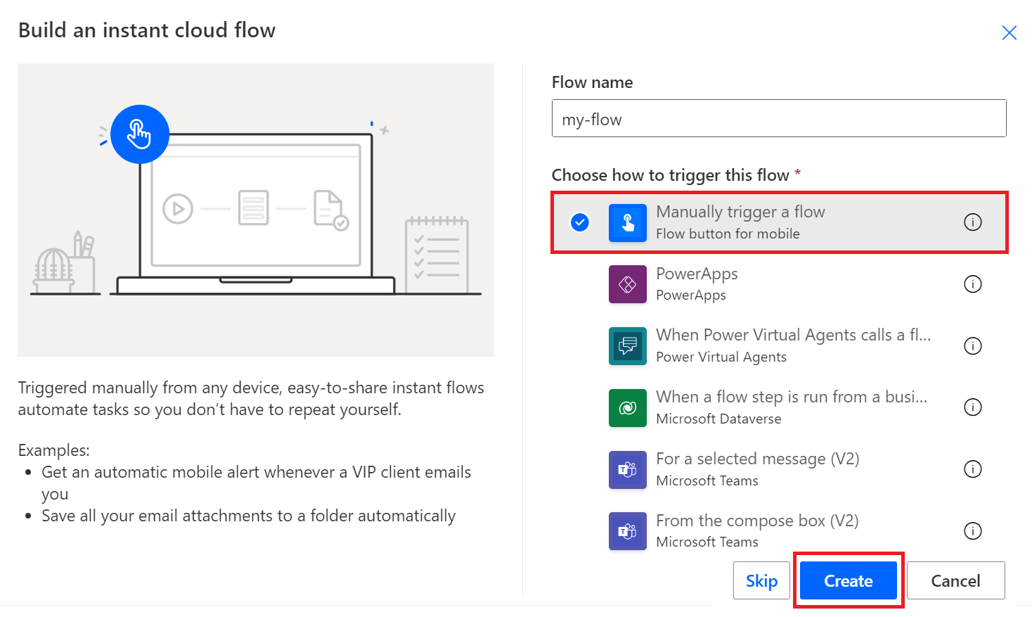Click the Manually trigger a flow icon
This screenshot has width=1032, height=617.
coord(627,222)
